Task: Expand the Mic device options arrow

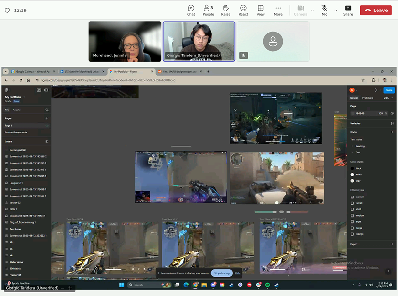Action: point(335,11)
